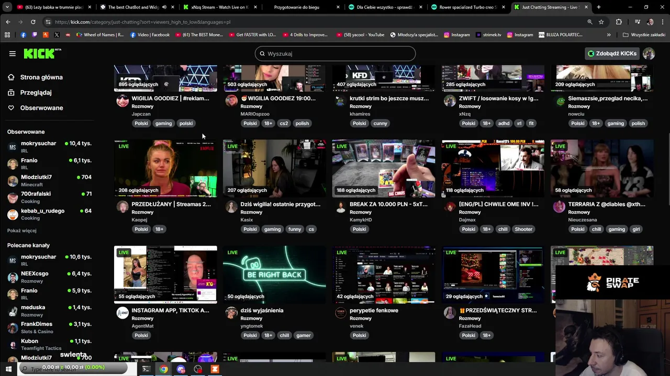
Task: Click Kaopej streamer avatar
Action: click(x=122, y=207)
